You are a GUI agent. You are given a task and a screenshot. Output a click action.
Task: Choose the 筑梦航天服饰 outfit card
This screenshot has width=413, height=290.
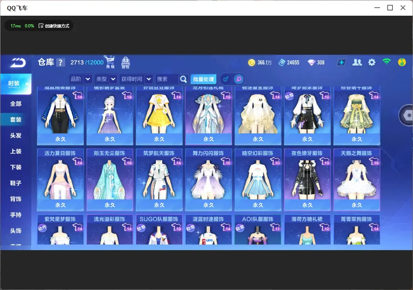click(x=159, y=180)
